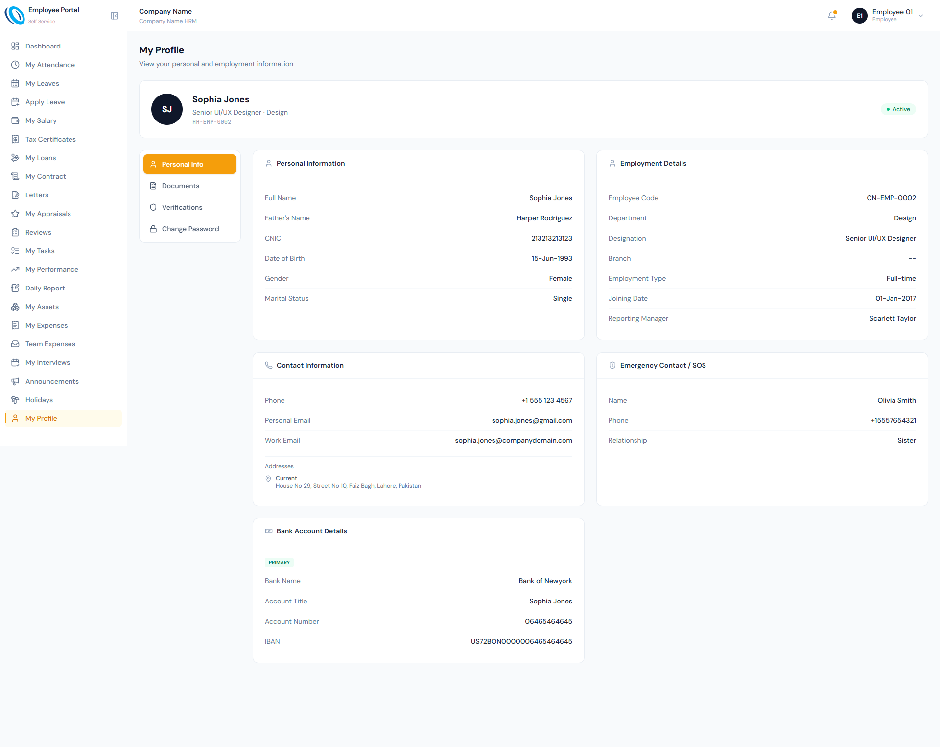Click the E1 user avatar

(x=860, y=16)
